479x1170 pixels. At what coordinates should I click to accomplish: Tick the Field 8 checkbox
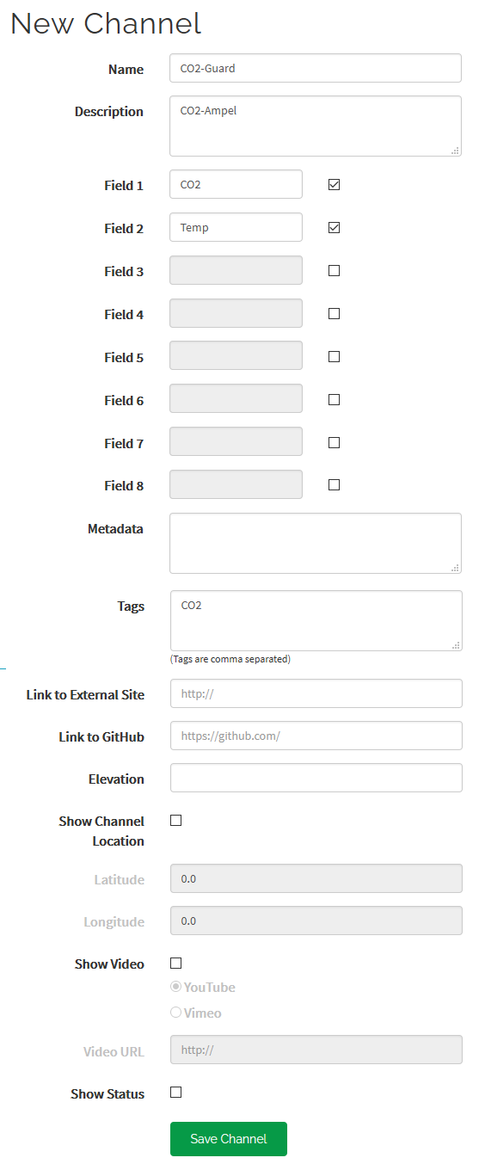pyautogui.click(x=335, y=484)
